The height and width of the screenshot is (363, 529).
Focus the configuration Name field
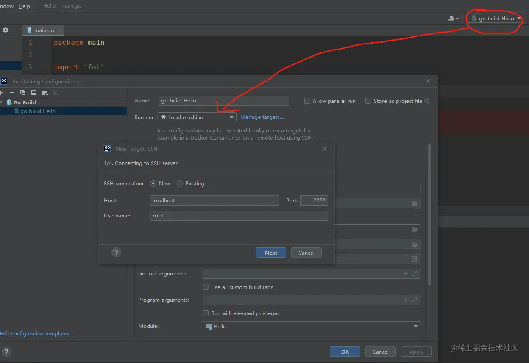(x=224, y=101)
